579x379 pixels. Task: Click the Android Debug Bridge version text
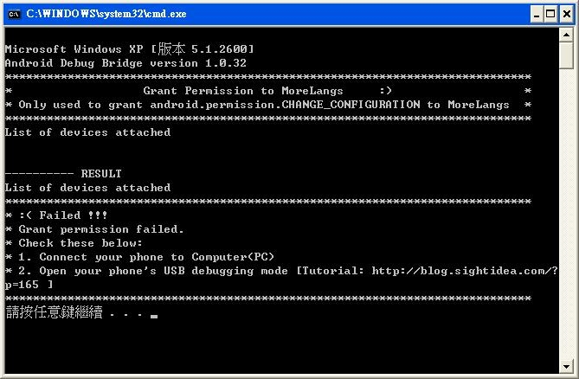(125, 63)
